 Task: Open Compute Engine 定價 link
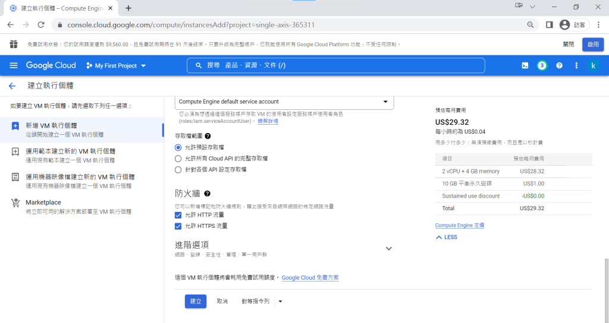tap(460, 225)
